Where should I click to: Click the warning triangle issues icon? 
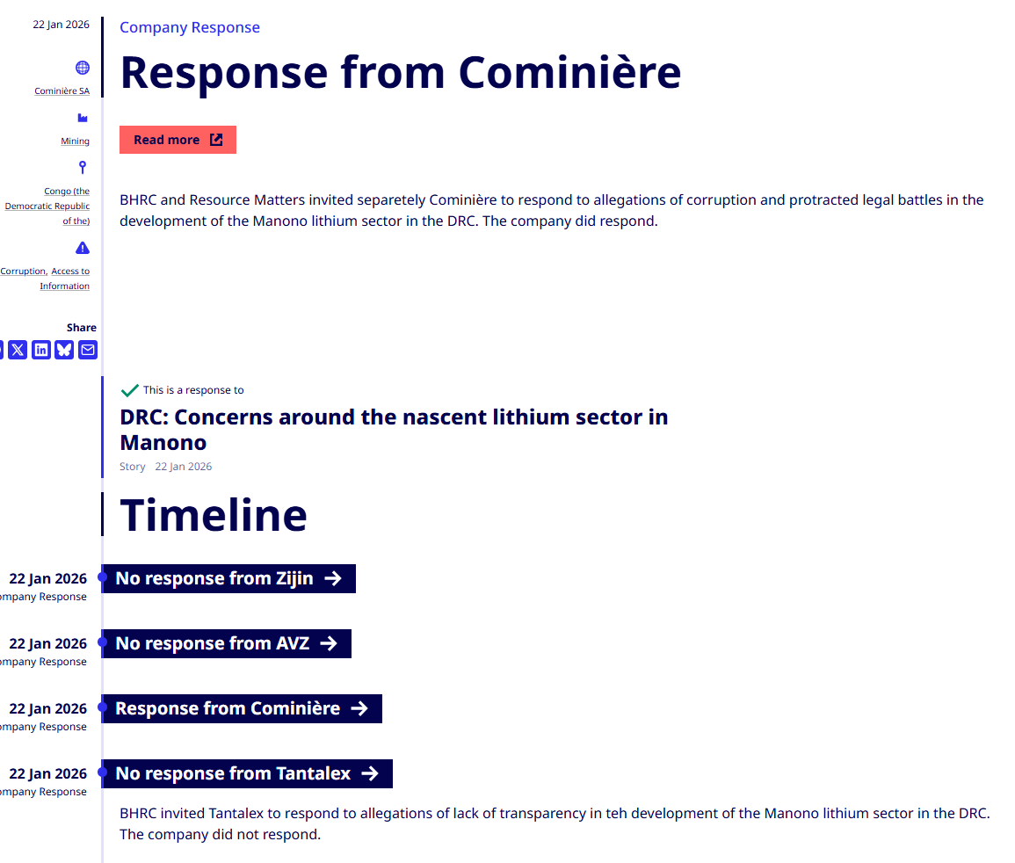(x=83, y=248)
